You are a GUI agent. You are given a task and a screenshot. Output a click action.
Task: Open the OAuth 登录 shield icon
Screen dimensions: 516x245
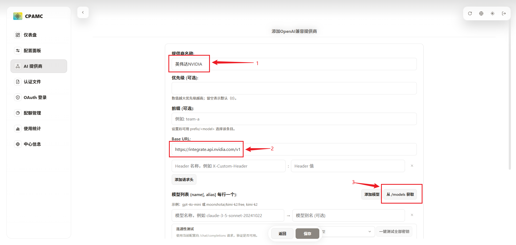tap(18, 97)
